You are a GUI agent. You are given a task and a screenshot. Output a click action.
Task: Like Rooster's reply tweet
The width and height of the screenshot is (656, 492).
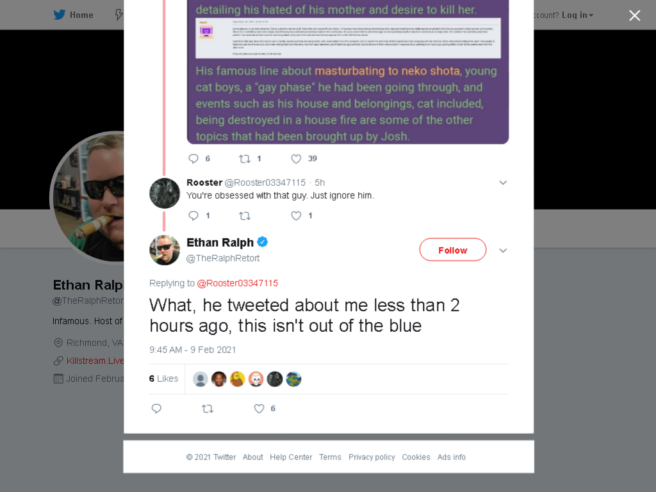click(296, 215)
